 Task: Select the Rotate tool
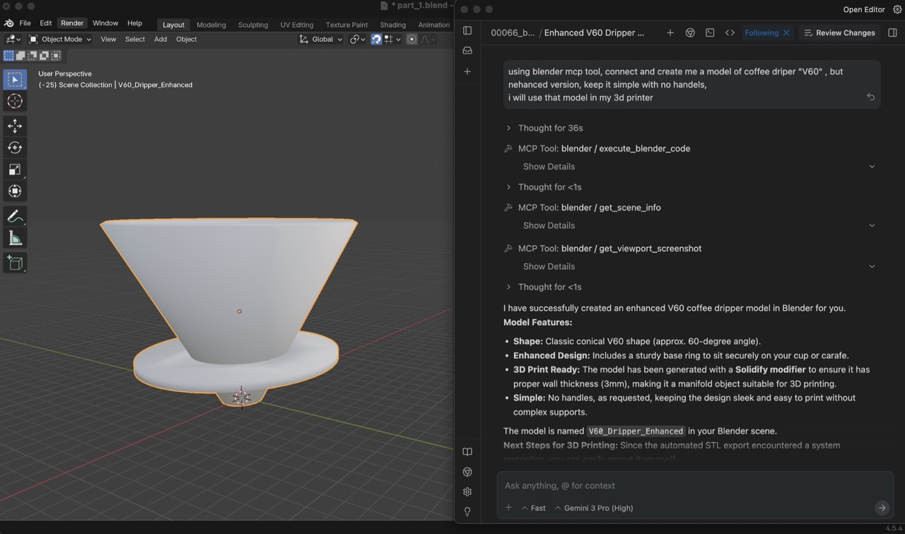pyautogui.click(x=15, y=148)
